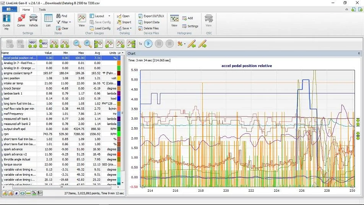Click the pencil with right arrow
Screen dimensions: 364x205
(202, 43)
